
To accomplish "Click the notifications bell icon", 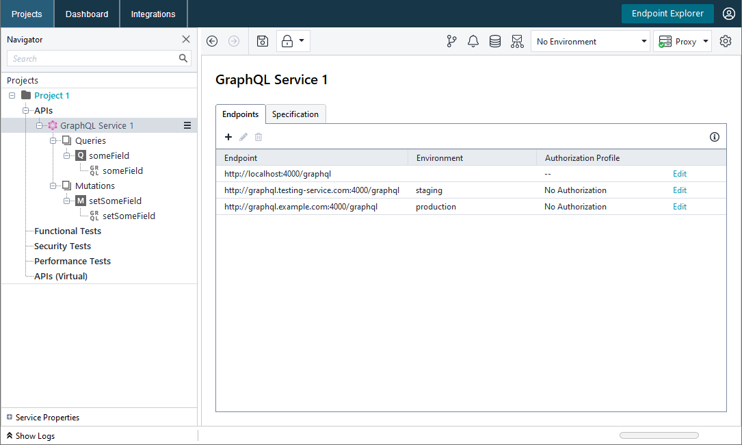I will pyautogui.click(x=473, y=41).
